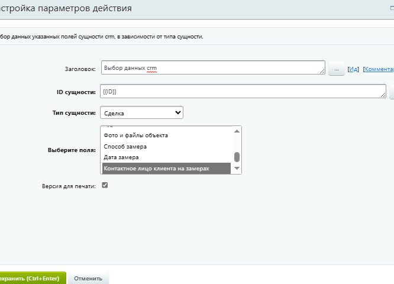Select 'Способ замера' field option
The width and height of the screenshot is (394, 284).
pyautogui.click(x=125, y=146)
